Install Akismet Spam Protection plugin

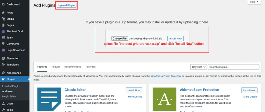coord(249,90)
